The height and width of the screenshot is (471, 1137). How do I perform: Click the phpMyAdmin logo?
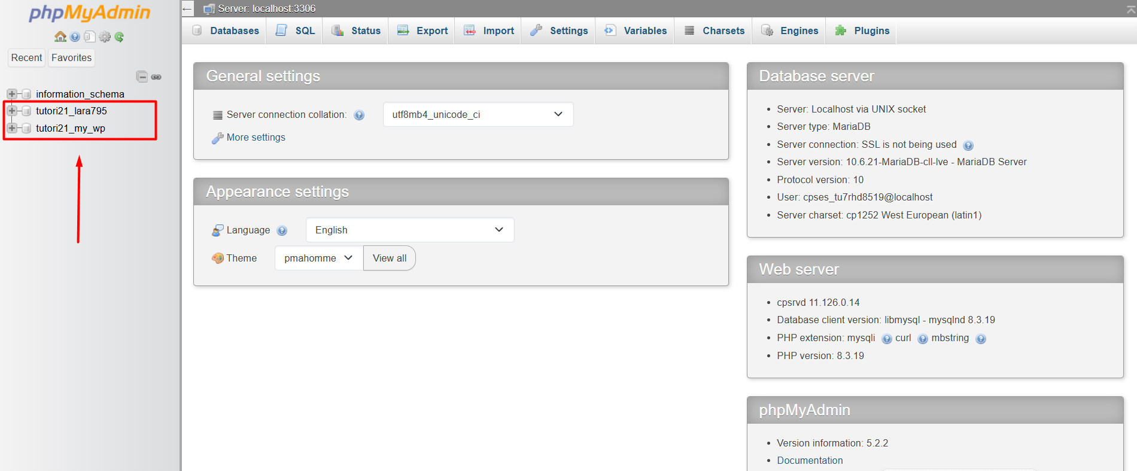[90, 13]
